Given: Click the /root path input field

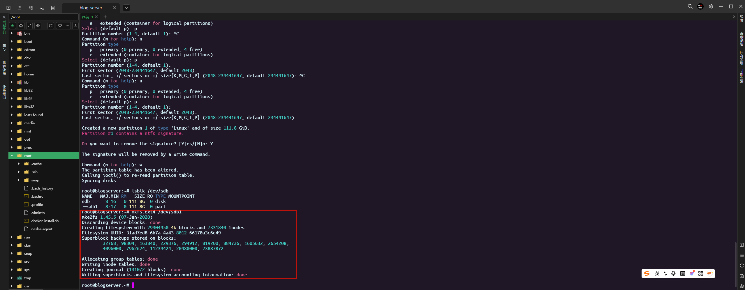Looking at the screenshot, I should point(44,17).
